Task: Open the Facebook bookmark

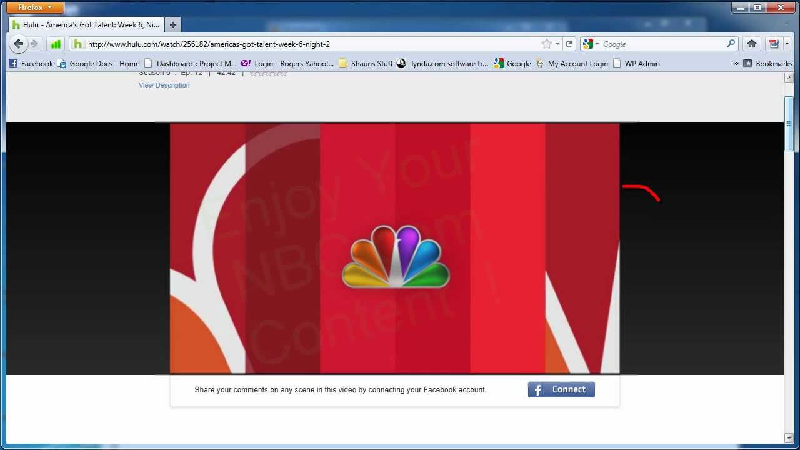Action: 31,63
